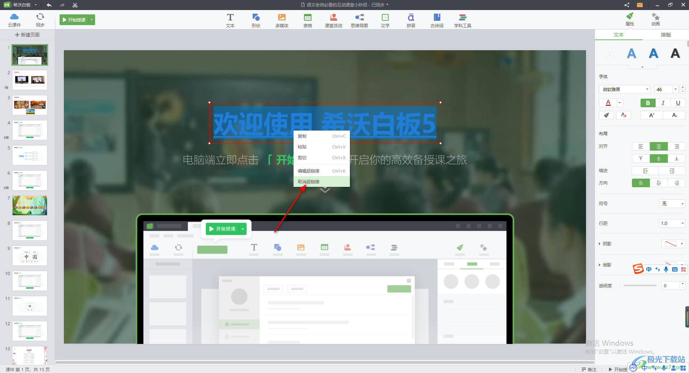This screenshot has height=373, width=689.
Task: Apply subscript formatting
Action: tap(674, 115)
